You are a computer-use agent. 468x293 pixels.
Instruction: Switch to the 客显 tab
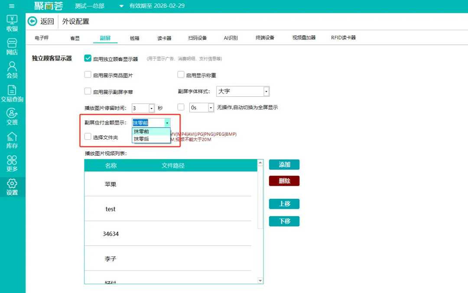point(75,38)
